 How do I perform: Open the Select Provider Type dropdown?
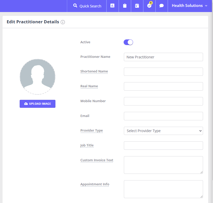(163, 131)
